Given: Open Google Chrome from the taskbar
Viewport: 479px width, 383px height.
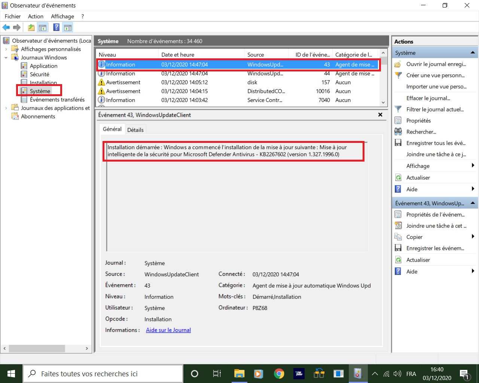Looking at the screenshot, I should [x=279, y=374].
